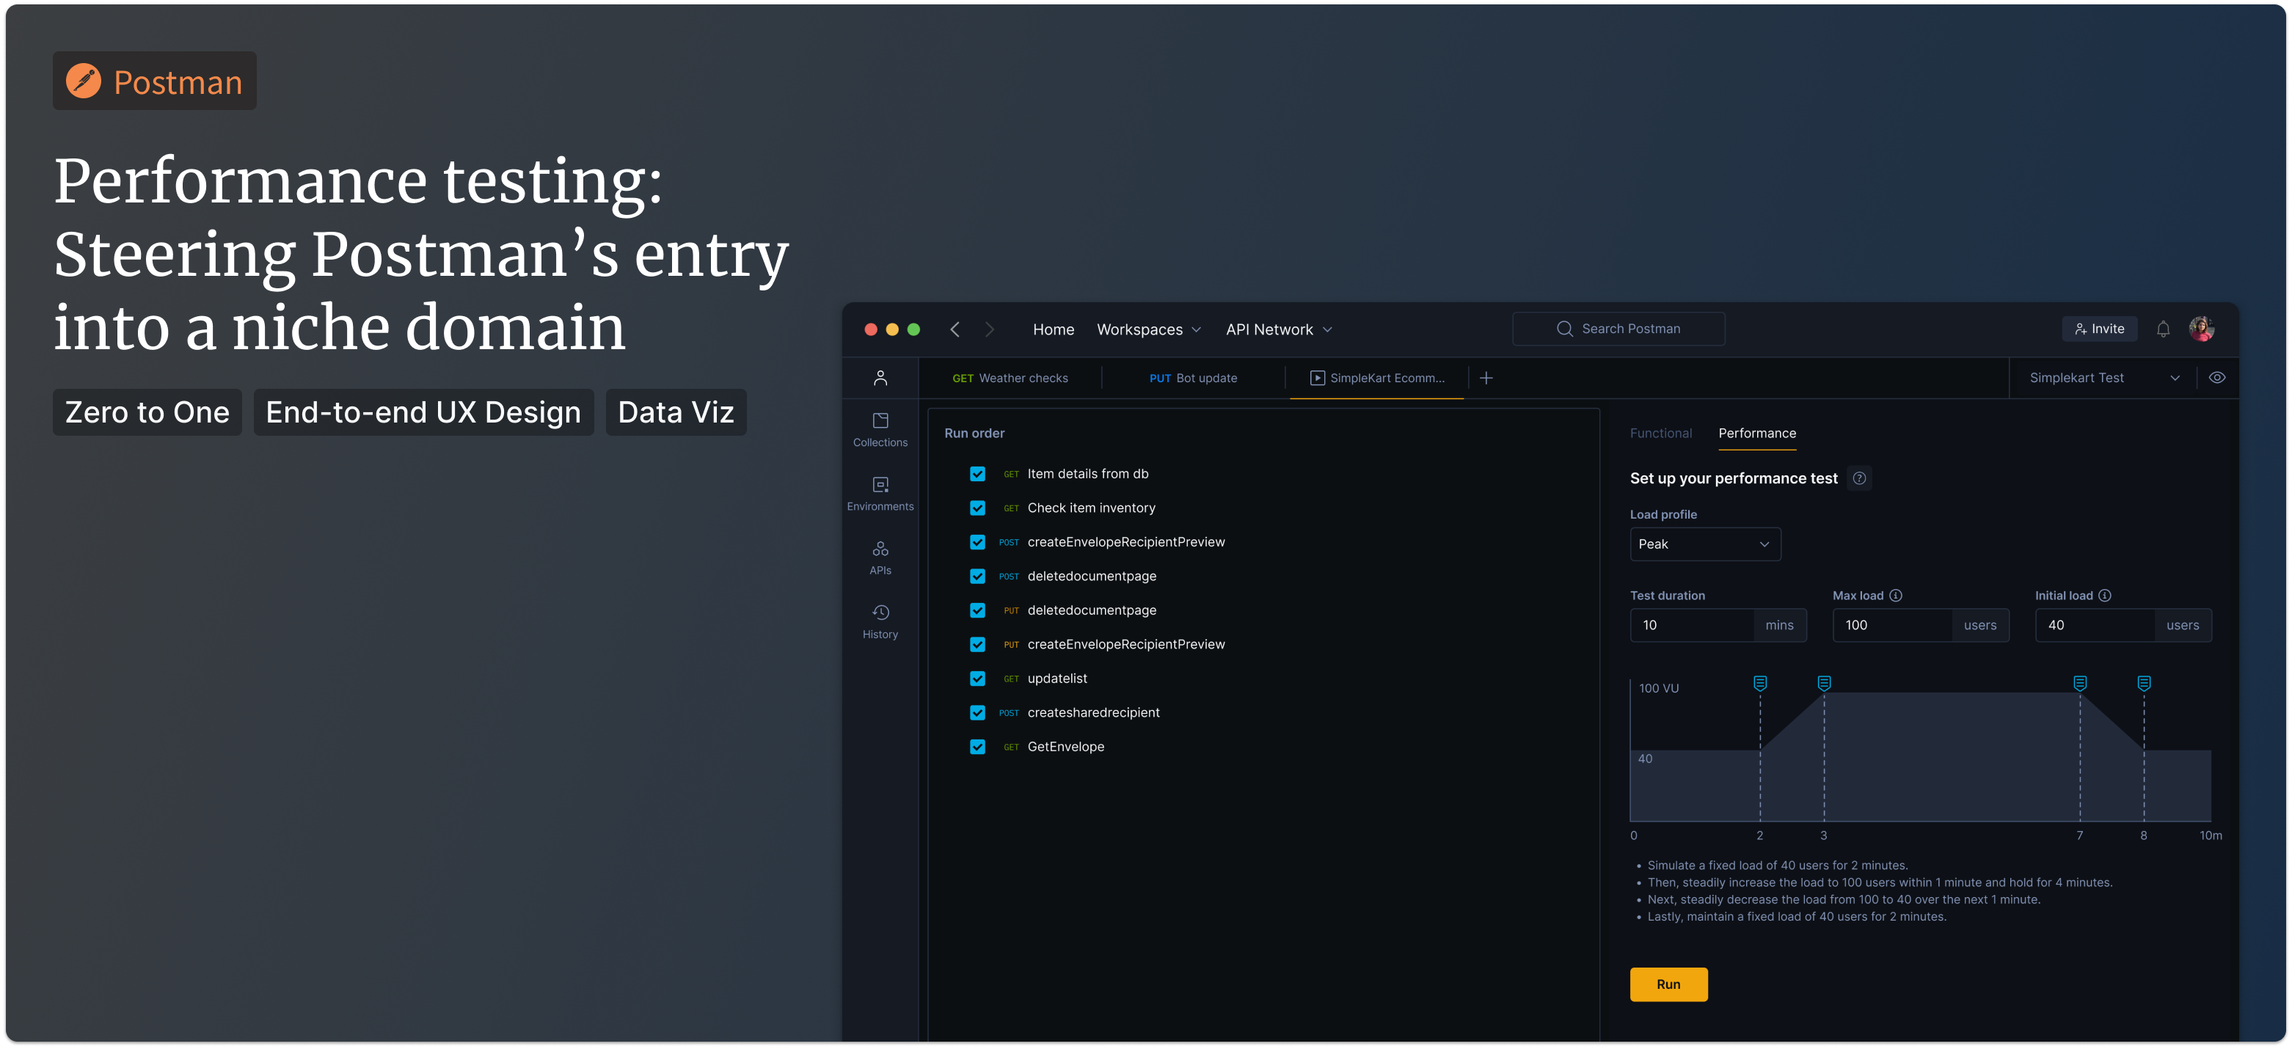Click the notifications bell
The image size is (2292, 1049).
tap(2164, 329)
